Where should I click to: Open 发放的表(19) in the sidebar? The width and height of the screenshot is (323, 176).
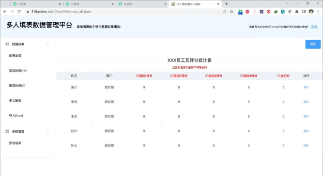coord(18,71)
